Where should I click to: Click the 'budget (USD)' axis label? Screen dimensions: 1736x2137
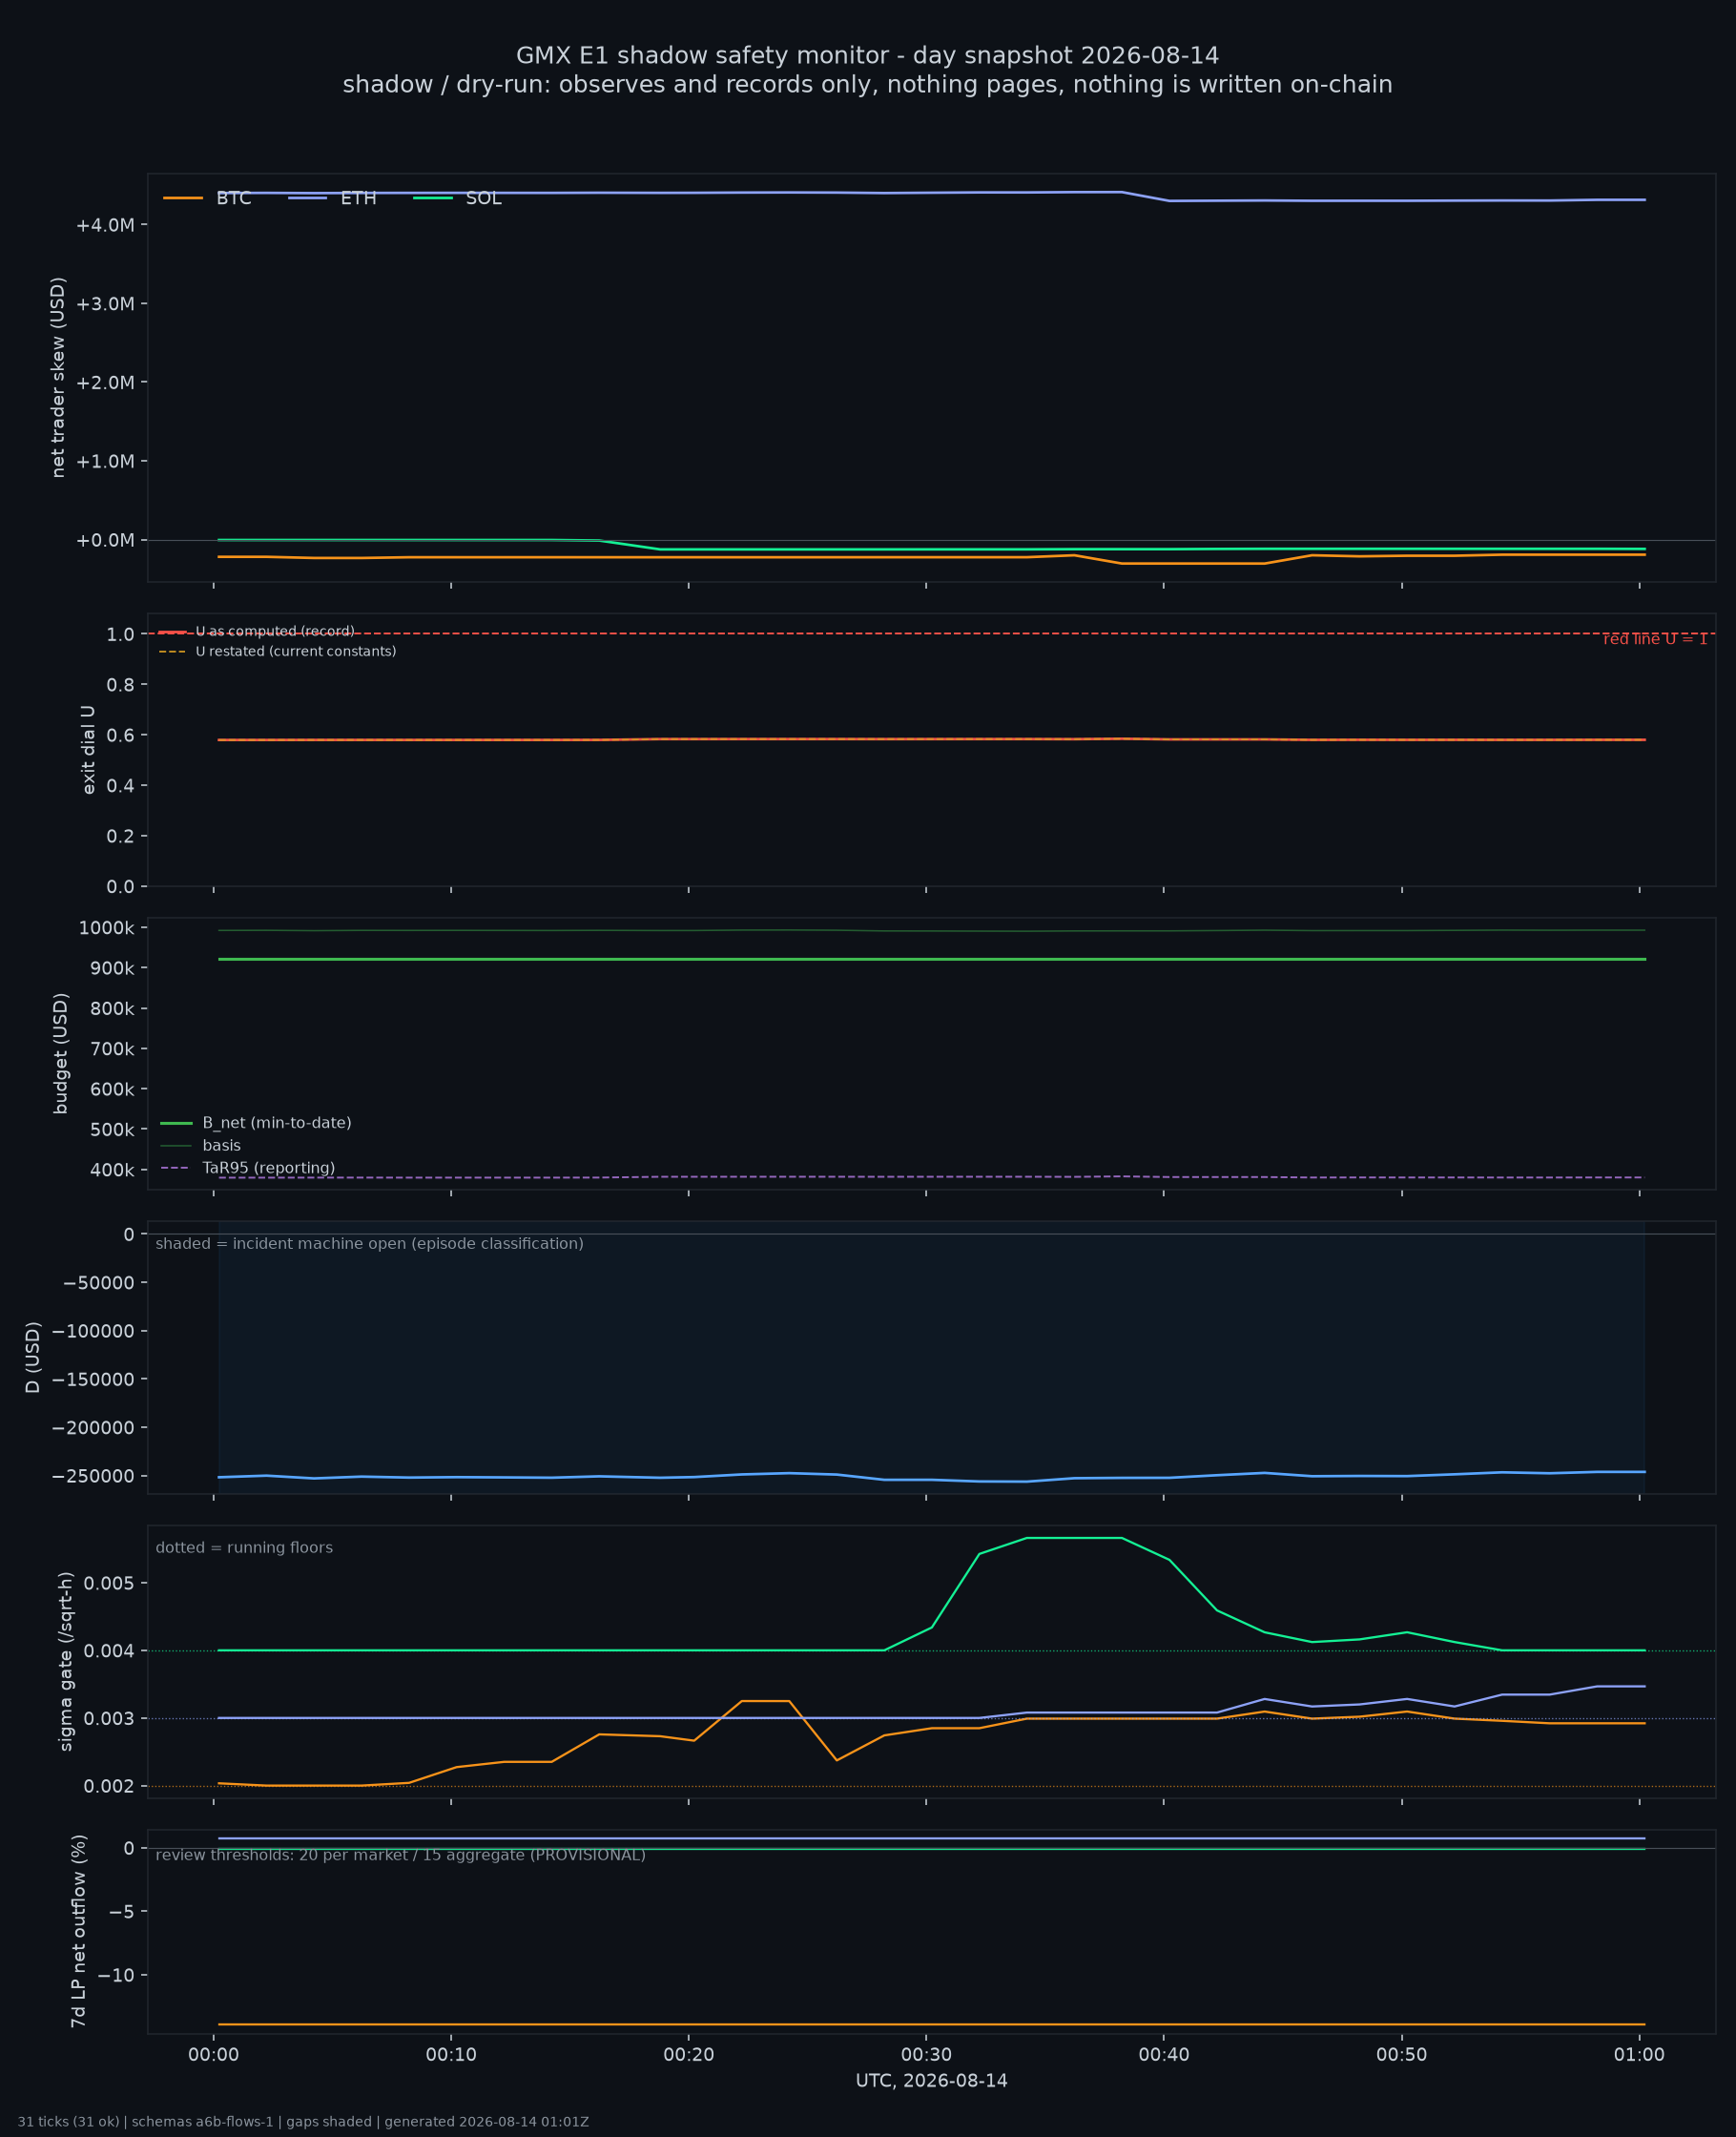click(x=60, y=1053)
